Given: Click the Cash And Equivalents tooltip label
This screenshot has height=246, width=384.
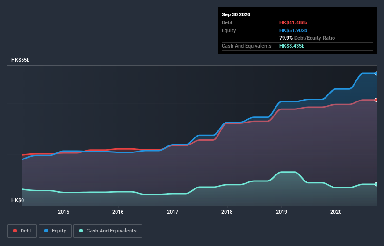Looking at the screenshot, I should 246,46.
